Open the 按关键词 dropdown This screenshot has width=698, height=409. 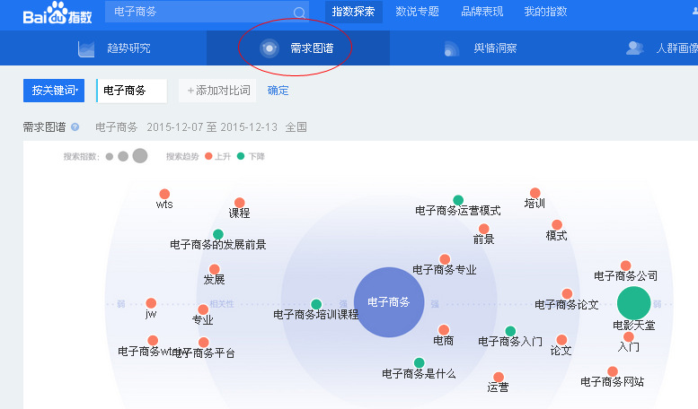click(54, 91)
